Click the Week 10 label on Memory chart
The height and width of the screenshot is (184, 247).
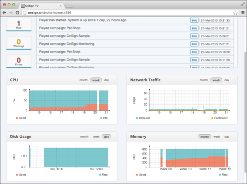point(186,169)
